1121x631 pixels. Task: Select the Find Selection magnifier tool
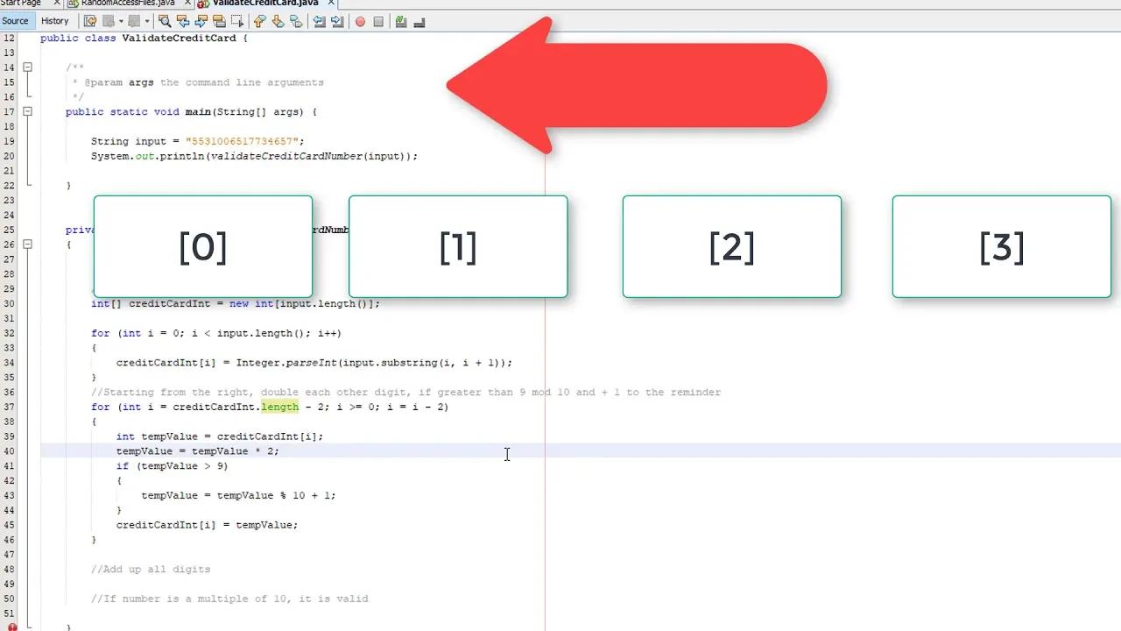coord(166,21)
